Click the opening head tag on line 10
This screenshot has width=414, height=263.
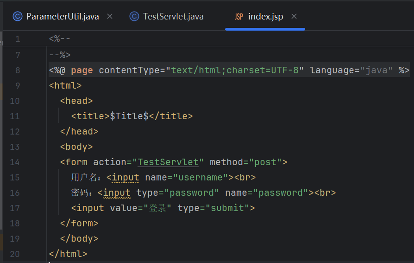click(76, 101)
